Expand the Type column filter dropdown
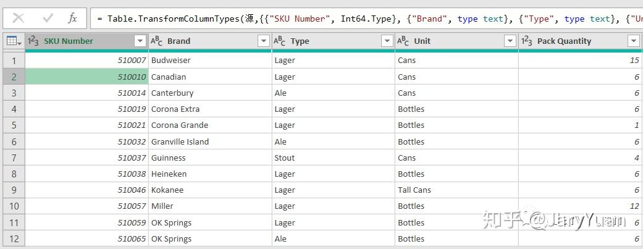643x249 pixels. [387, 41]
